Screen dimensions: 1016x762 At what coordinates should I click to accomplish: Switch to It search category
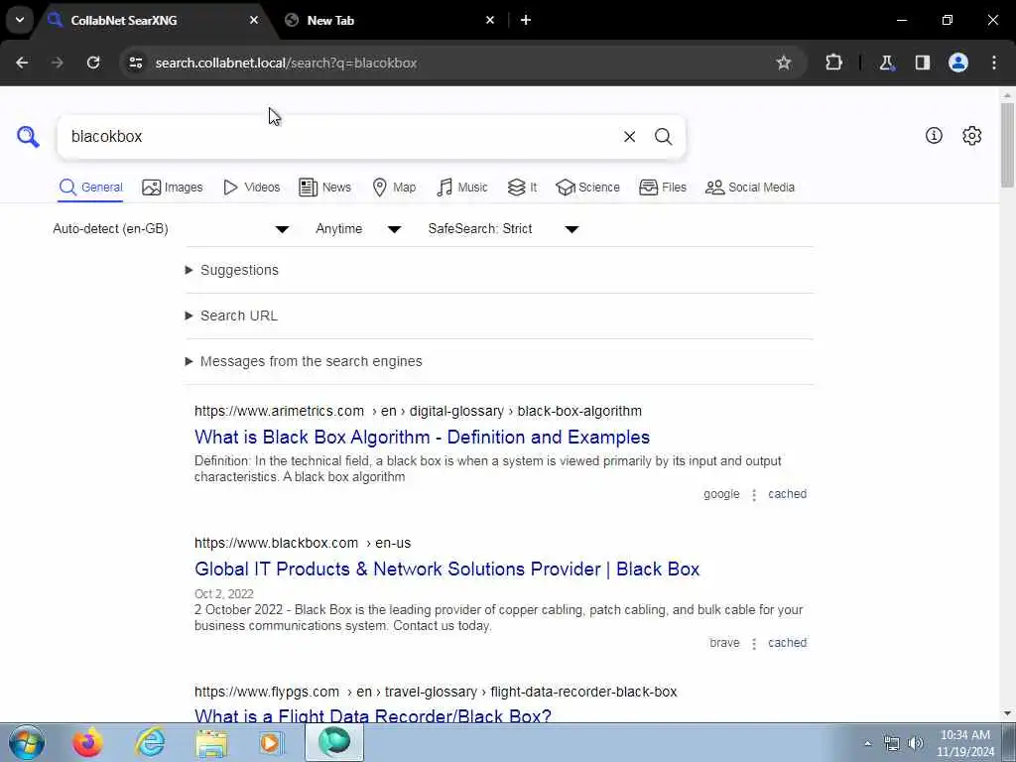coord(522,188)
